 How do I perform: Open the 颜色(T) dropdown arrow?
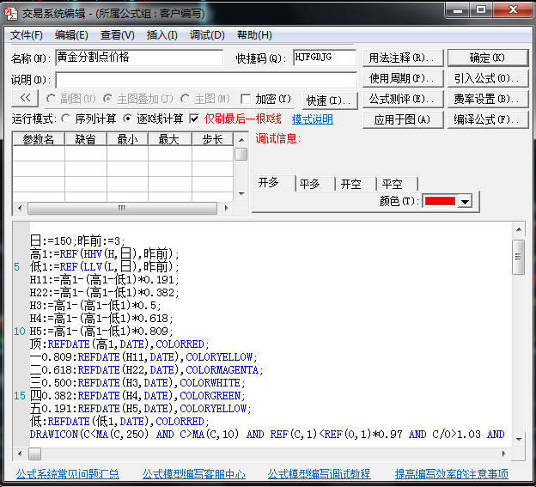click(x=465, y=201)
